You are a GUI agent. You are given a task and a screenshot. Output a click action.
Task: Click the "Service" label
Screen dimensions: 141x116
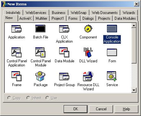[x=112, y=85]
